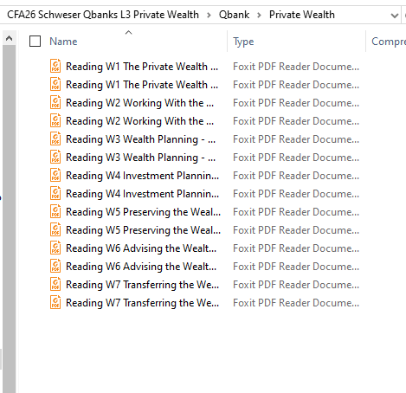Click PDF icon of first Reading W7 file
The width and height of the screenshot is (406, 393).
55,284
